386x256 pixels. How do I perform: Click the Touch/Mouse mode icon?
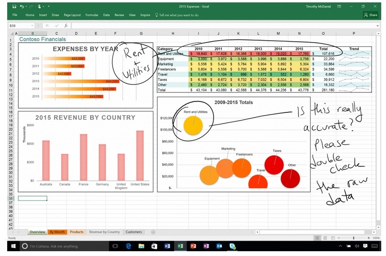(39, 6)
